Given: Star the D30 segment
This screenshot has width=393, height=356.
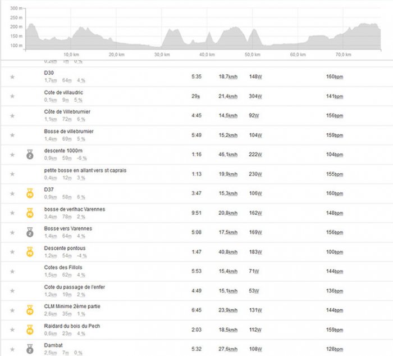Looking at the screenshot, I should [x=12, y=77].
